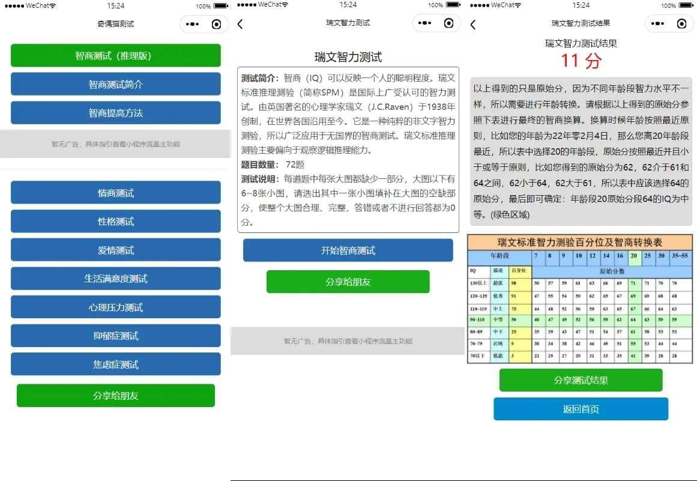Go back using the arrow on the 瑞文智力测试结果 screen
697x481 pixels.
(473, 25)
